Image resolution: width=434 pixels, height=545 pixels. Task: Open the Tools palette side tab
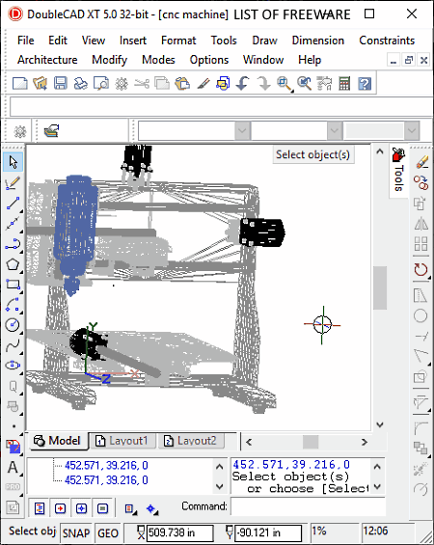[x=398, y=171]
